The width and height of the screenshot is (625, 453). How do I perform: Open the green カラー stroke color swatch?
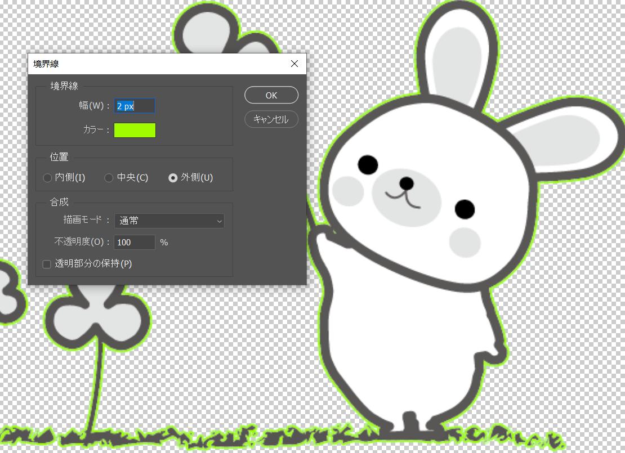point(135,130)
